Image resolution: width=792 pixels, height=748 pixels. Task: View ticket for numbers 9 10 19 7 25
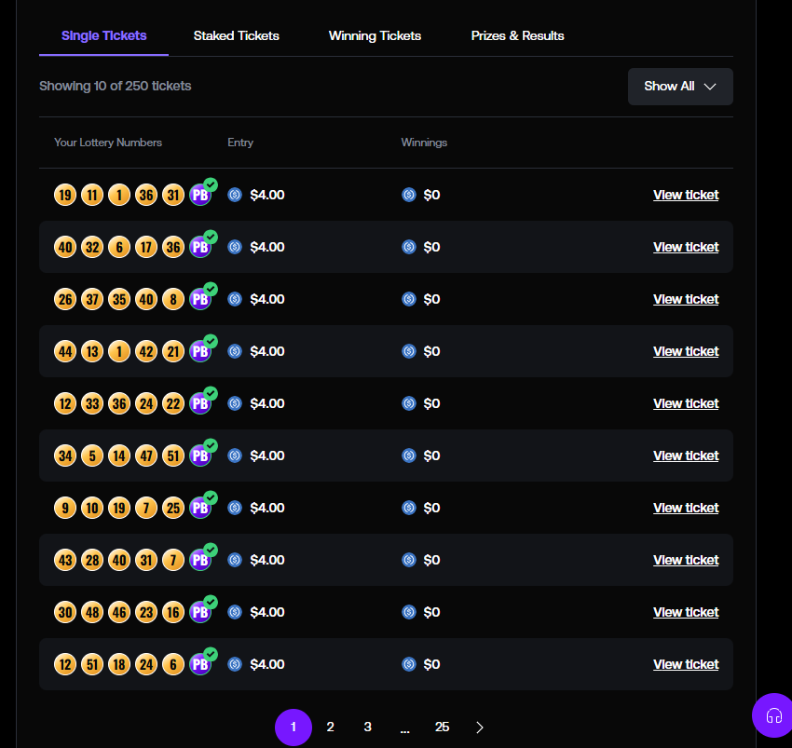point(686,508)
